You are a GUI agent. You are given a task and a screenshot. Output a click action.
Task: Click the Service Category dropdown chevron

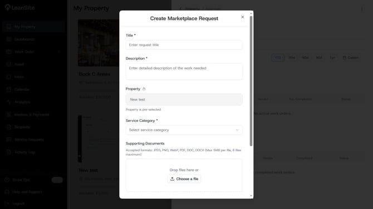click(x=237, y=130)
